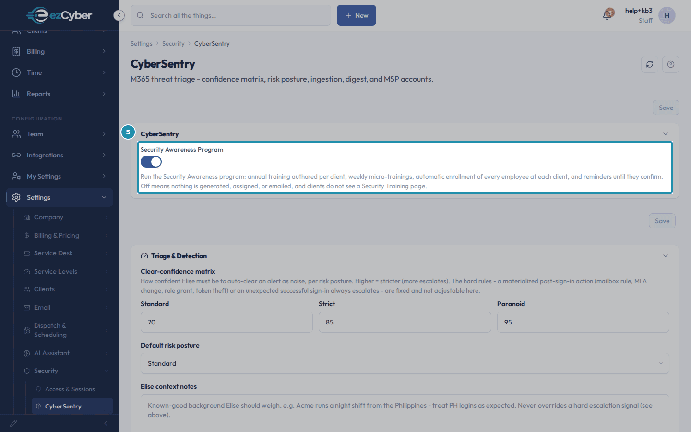This screenshot has width=691, height=432.
Task: Collapse the Security submenu
Action: tap(107, 371)
